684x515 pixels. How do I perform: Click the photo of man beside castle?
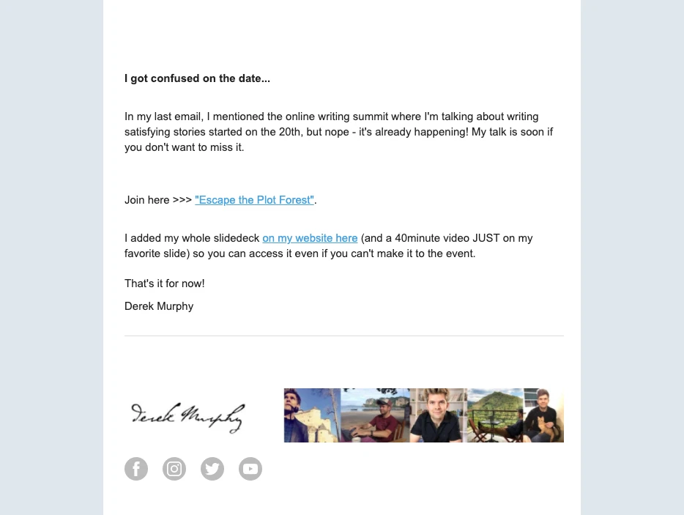click(312, 415)
